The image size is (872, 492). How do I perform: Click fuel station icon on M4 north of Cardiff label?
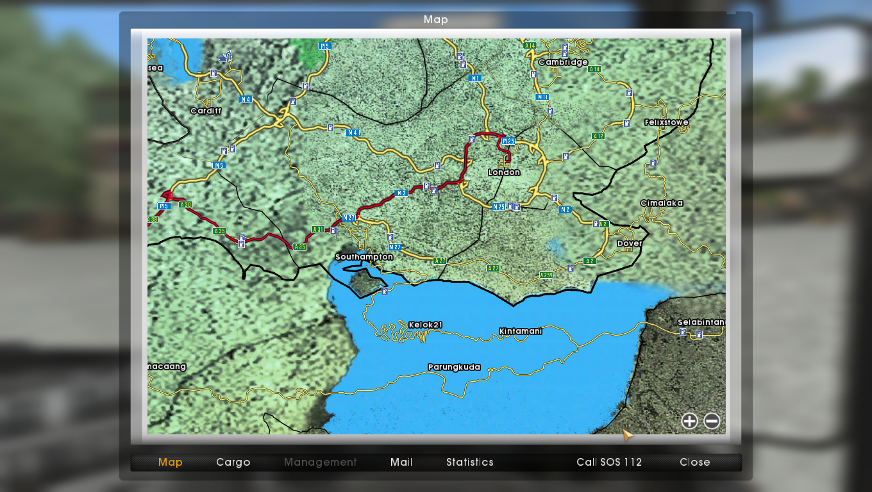213,73
